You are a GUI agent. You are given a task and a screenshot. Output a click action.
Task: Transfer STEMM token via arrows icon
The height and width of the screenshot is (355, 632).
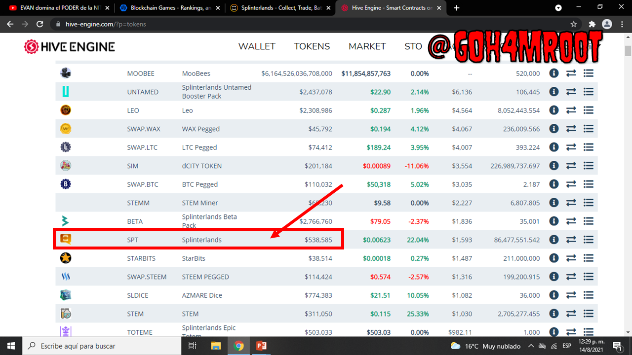(571, 203)
